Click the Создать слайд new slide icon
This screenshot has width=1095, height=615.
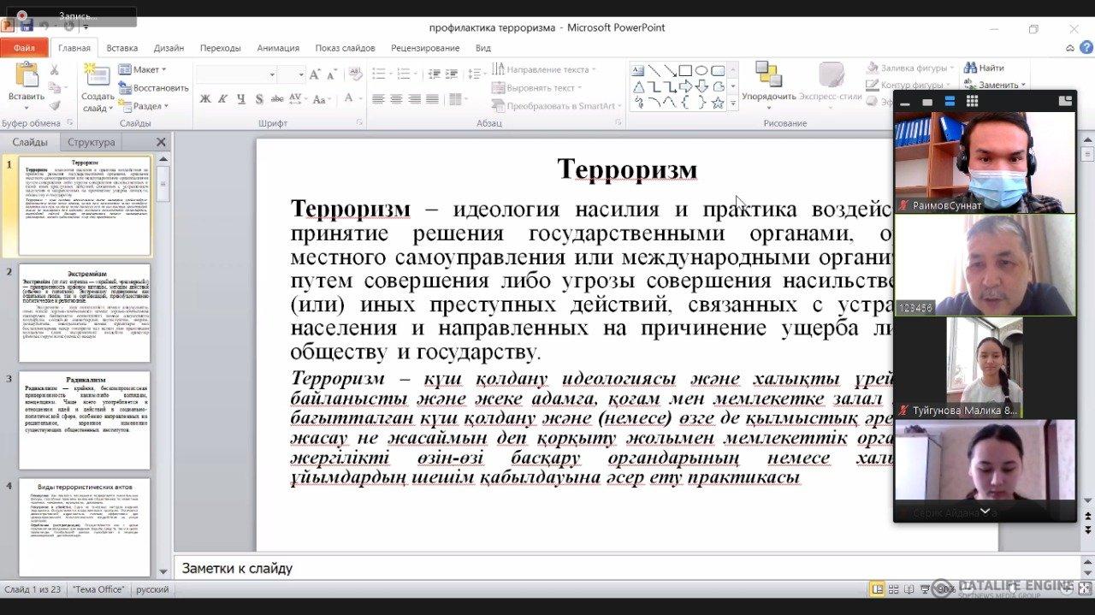click(98, 76)
